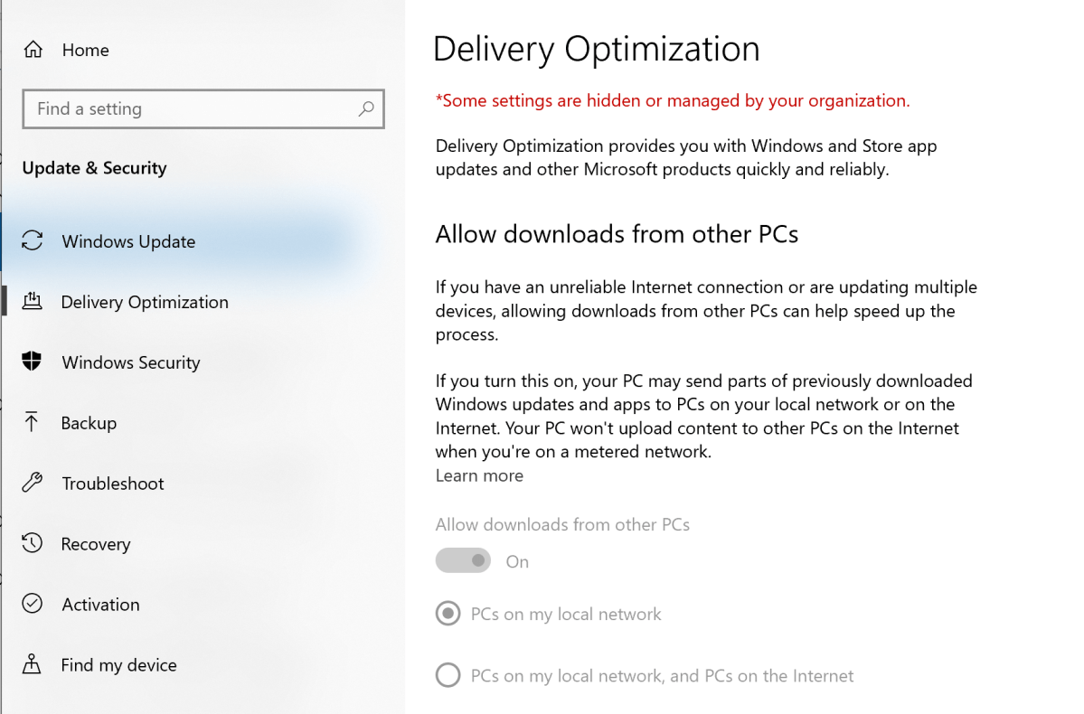Navigate back using the Home entry

click(85, 50)
